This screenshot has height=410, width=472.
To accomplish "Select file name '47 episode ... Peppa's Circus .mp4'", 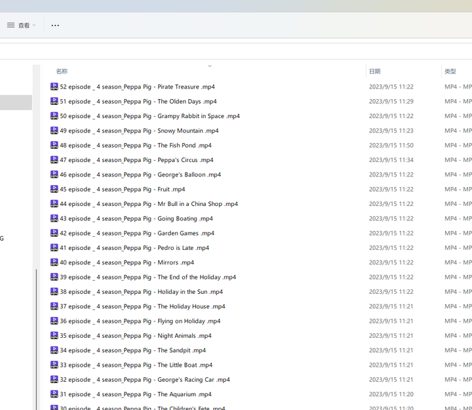I will 136,160.
